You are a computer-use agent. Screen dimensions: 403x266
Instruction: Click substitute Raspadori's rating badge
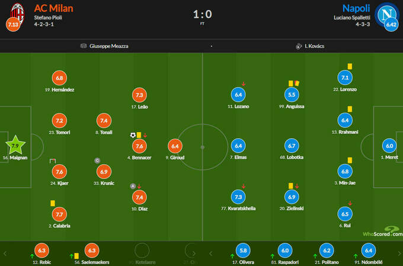[x=285, y=251]
